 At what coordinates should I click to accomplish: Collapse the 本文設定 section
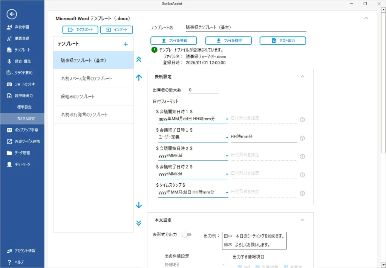(302, 220)
